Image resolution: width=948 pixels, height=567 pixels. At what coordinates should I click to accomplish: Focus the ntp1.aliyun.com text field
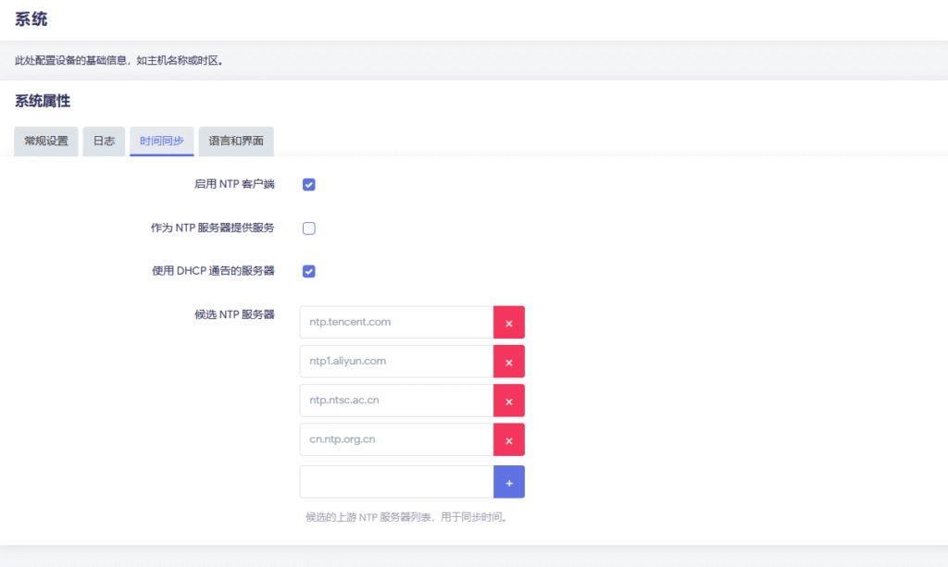tap(396, 362)
